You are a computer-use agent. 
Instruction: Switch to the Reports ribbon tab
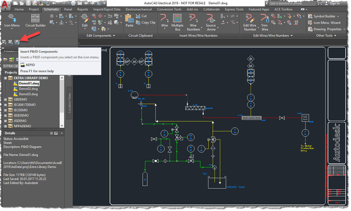coord(83,9)
